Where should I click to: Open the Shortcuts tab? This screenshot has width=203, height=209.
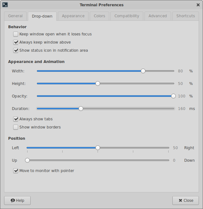coord(185,16)
